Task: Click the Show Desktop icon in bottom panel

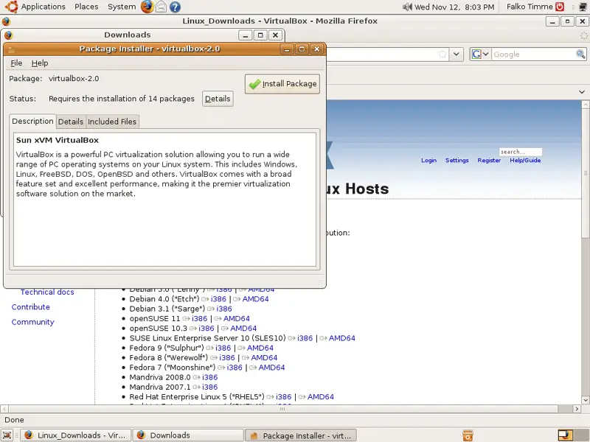Action: [x=7, y=435]
